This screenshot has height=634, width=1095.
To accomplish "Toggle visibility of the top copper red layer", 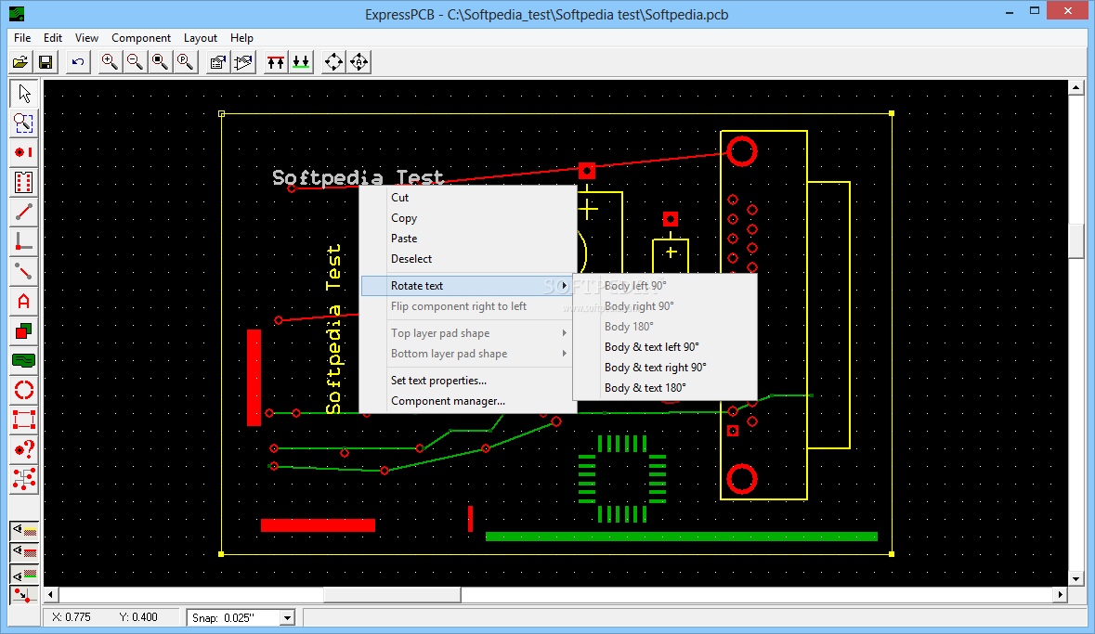I will [24, 552].
